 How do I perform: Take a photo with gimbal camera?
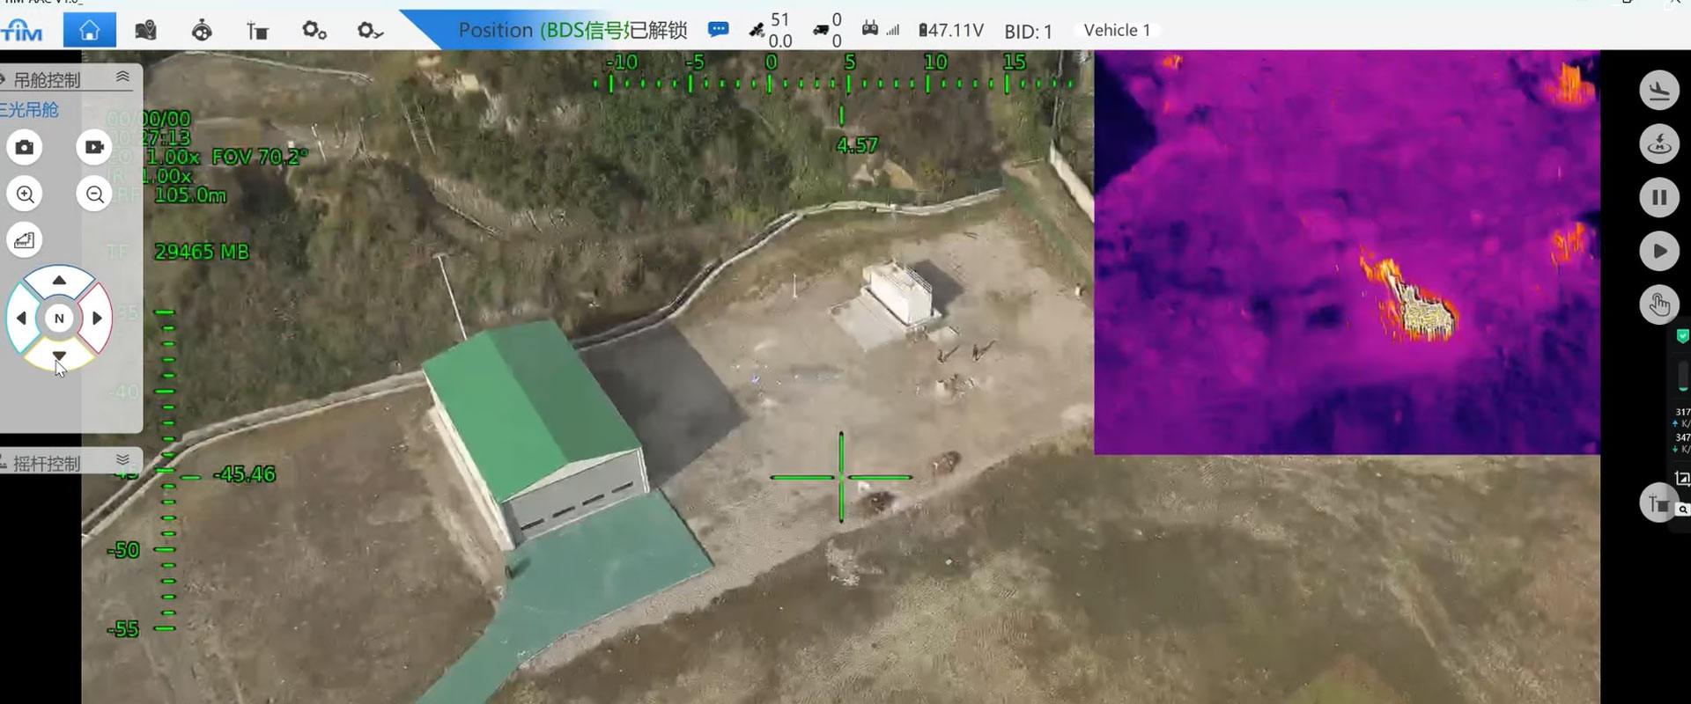pos(25,147)
